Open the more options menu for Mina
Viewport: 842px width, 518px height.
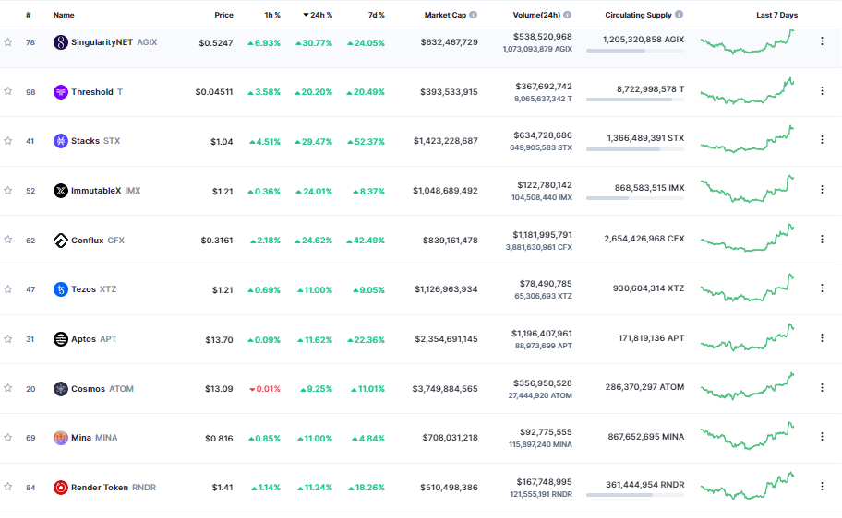click(x=822, y=438)
